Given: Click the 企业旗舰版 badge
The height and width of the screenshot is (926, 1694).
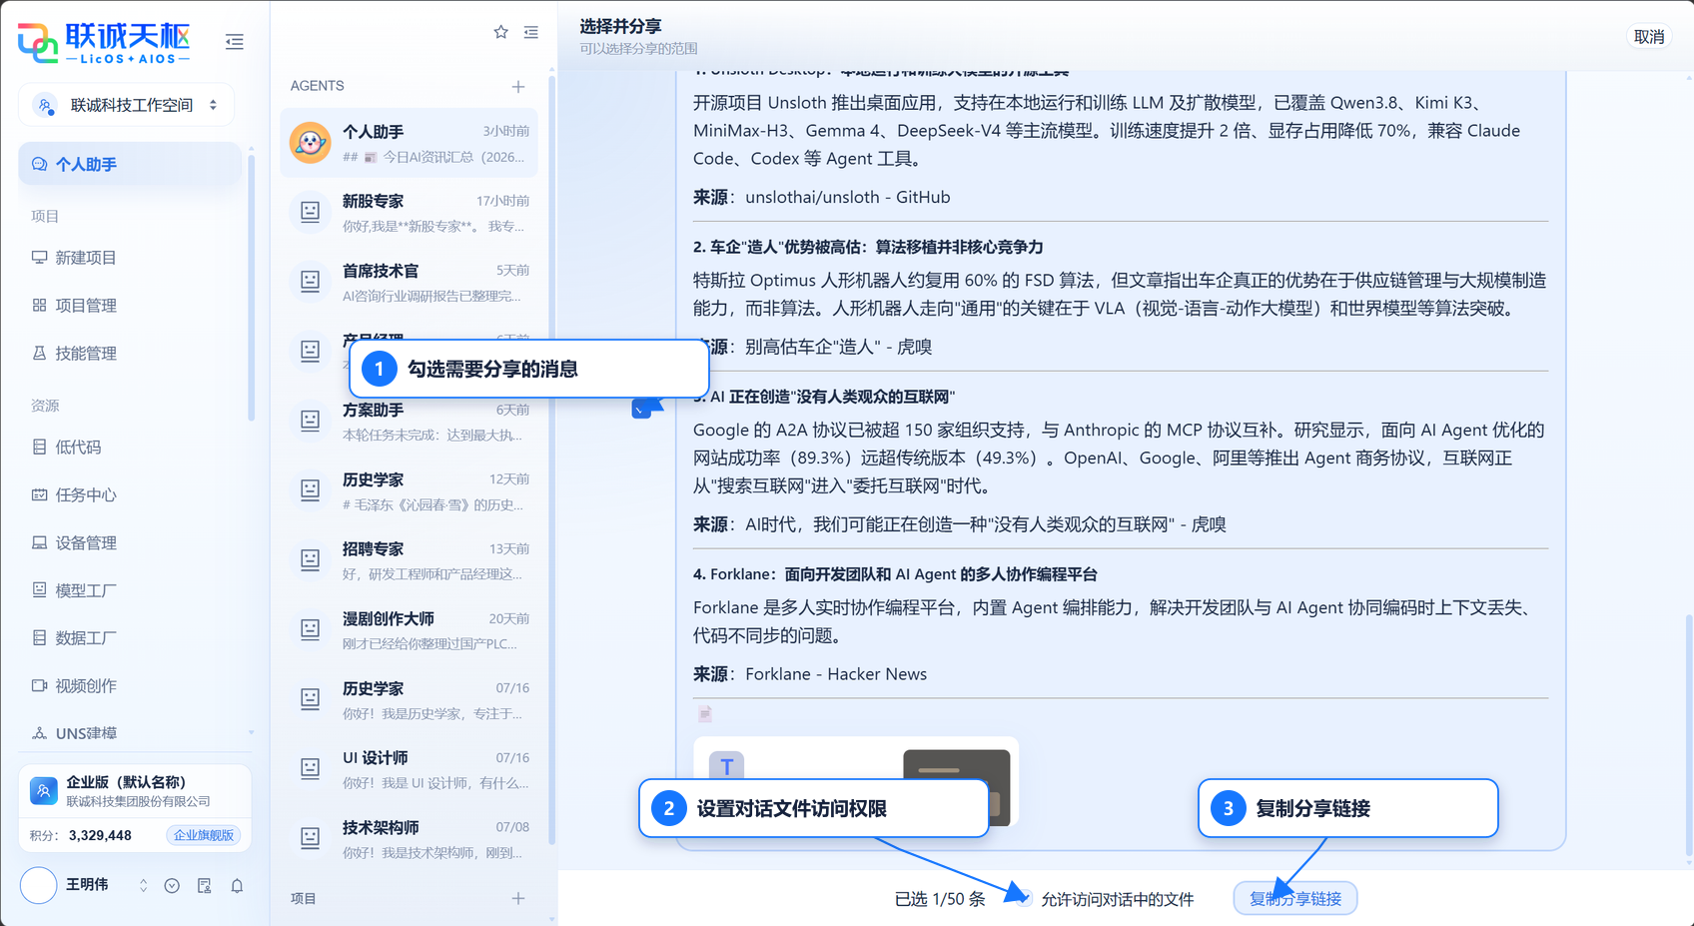Looking at the screenshot, I should pyautogui.click(x=204, y=835).
